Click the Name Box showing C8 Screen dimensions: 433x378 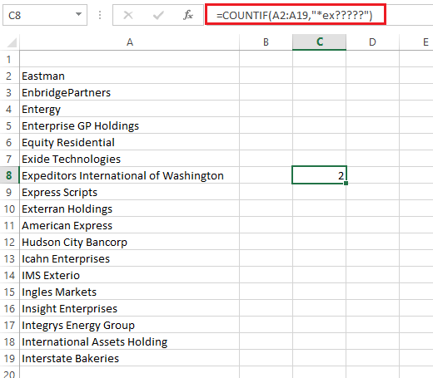[x=45, y=15]
